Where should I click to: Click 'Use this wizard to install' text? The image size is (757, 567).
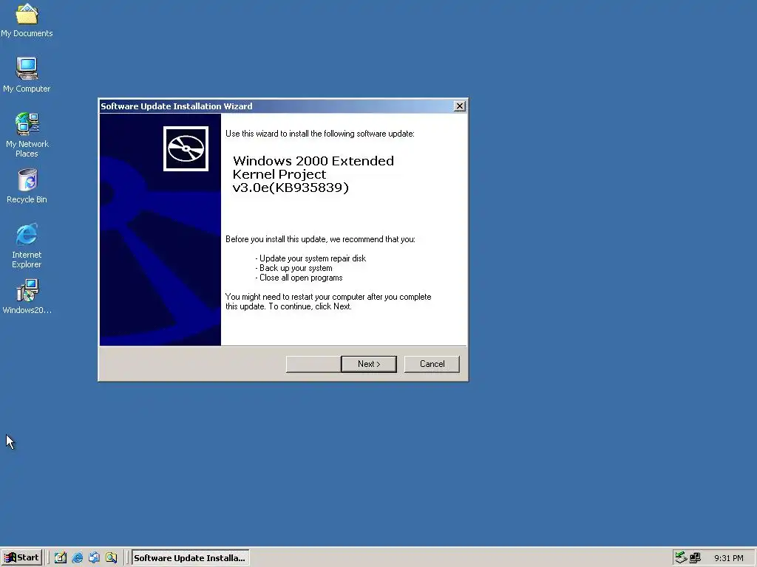(x=319, y=134)
